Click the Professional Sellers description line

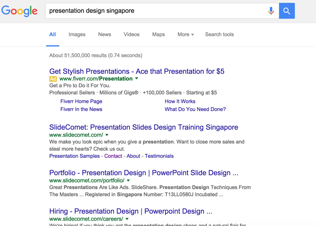[133, 92]
